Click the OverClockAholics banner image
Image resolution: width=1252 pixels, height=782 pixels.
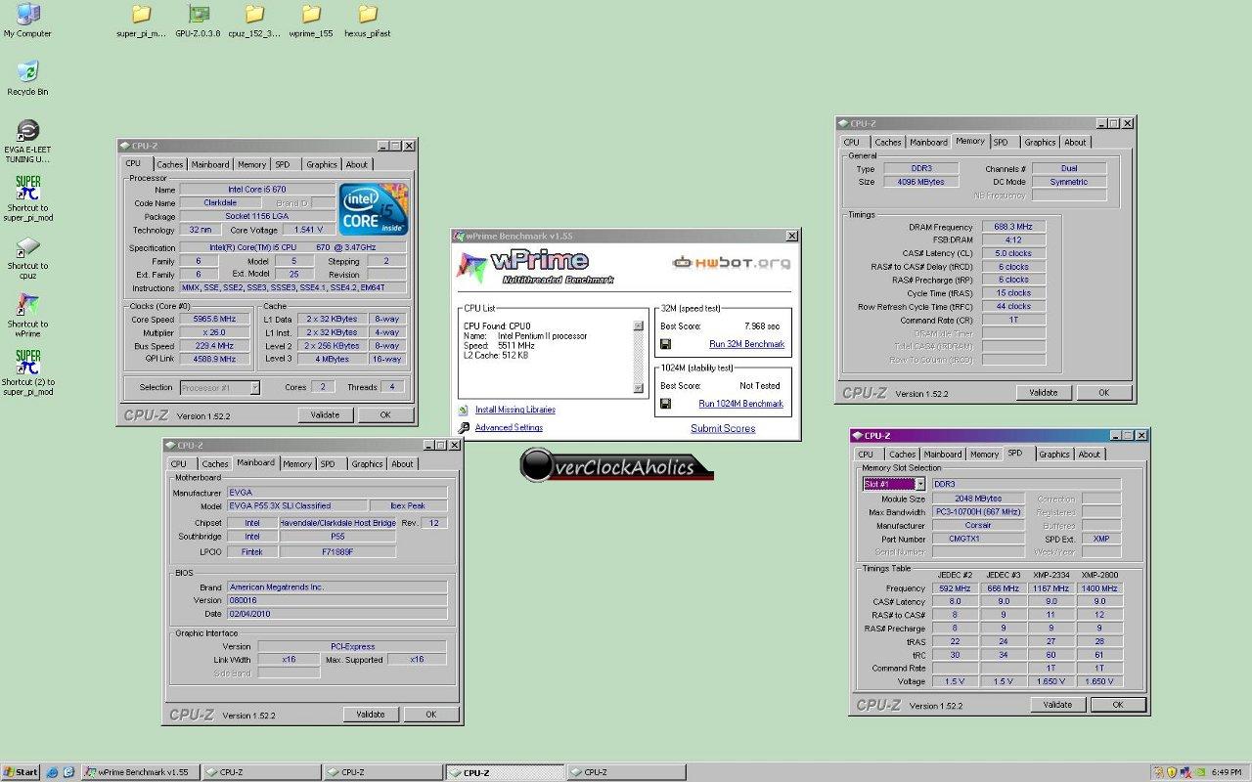[616, 465]
